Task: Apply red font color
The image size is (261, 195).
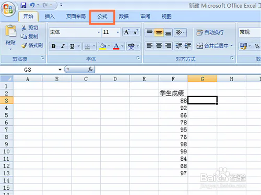Action: click(116, 46)
